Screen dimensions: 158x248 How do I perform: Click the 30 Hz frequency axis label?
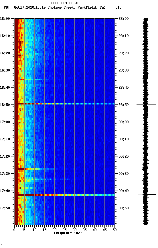[74, 230]
